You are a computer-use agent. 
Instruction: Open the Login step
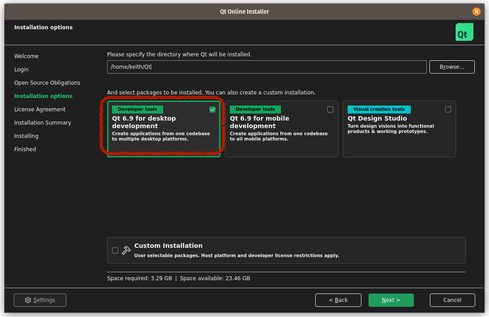point(21,69)
